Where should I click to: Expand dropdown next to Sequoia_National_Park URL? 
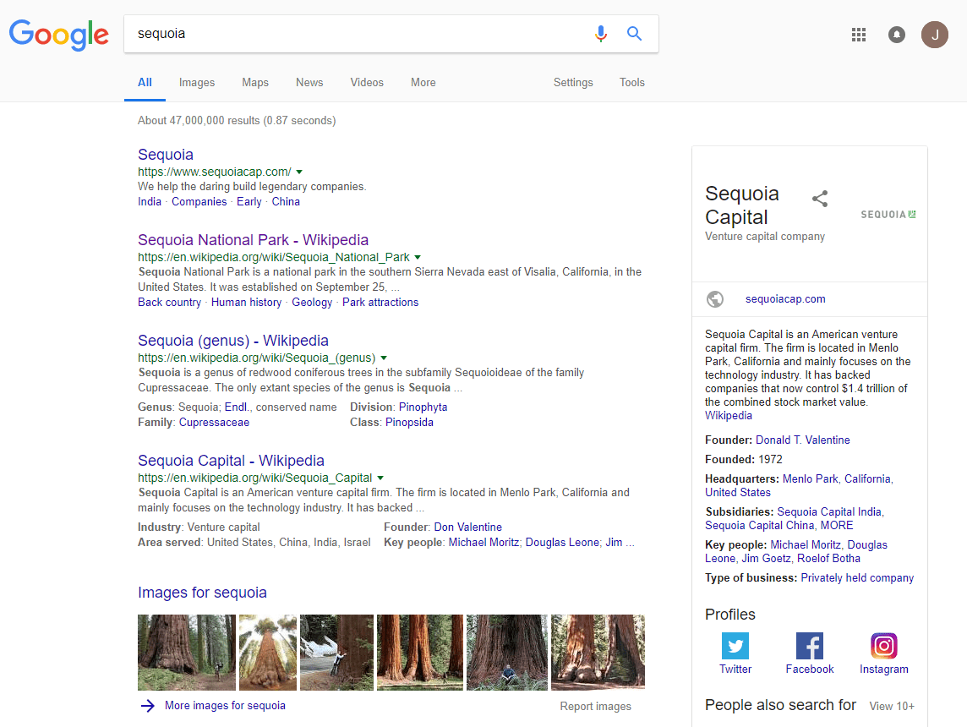click(x=418, y=257)
